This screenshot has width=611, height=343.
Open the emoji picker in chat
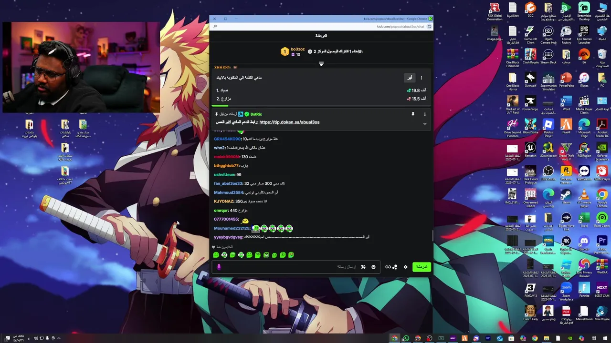pyautogui.click(x=373, y=267)
